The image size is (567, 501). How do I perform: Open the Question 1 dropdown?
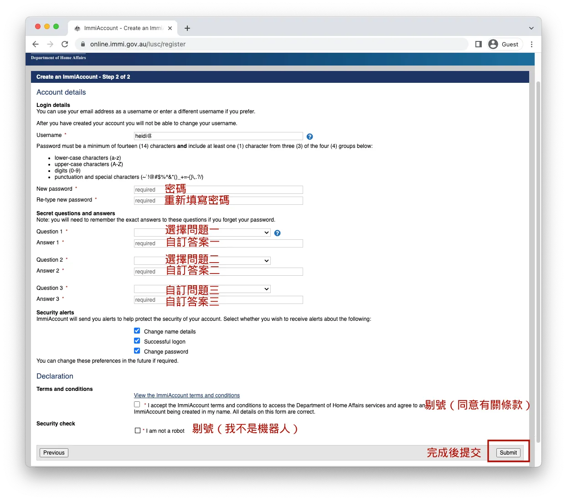pyautogui.click(x=202, y=233)
